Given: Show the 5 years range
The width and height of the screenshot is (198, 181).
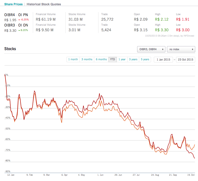Looking at the screenshot, I should click(145, 59).
